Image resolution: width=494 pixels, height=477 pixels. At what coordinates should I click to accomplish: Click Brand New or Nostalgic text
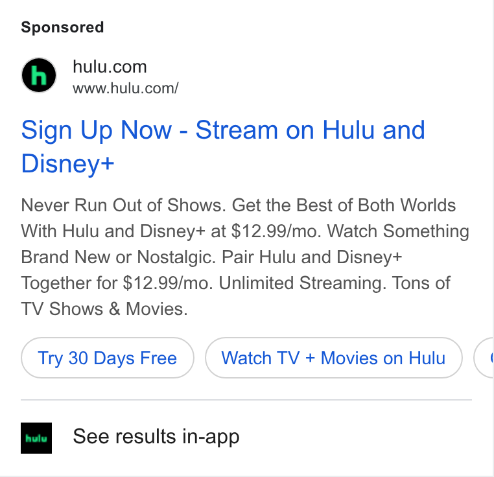pyautogui.click(x=119, y=257)
